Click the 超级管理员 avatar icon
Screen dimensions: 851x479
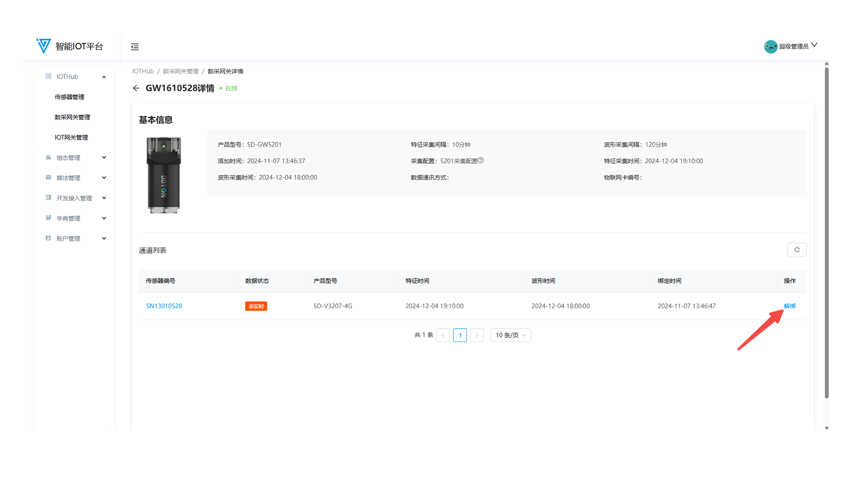pyautogui.click(x=770, y=47)
